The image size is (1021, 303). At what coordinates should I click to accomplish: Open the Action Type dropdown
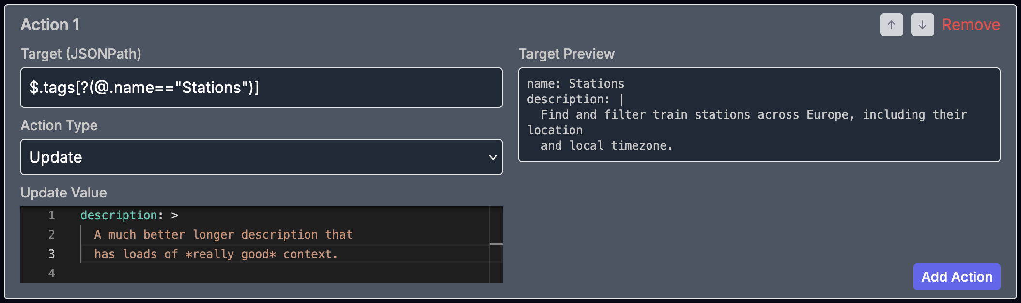261,157
